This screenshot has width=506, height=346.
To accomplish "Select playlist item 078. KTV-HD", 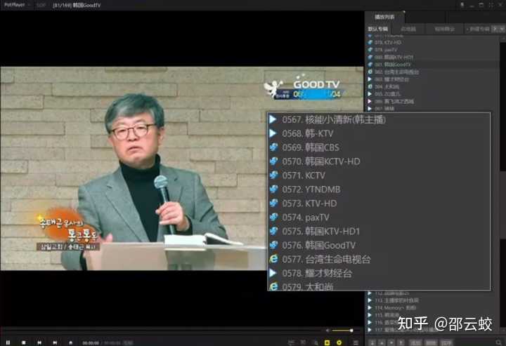I will pos(432,42).
